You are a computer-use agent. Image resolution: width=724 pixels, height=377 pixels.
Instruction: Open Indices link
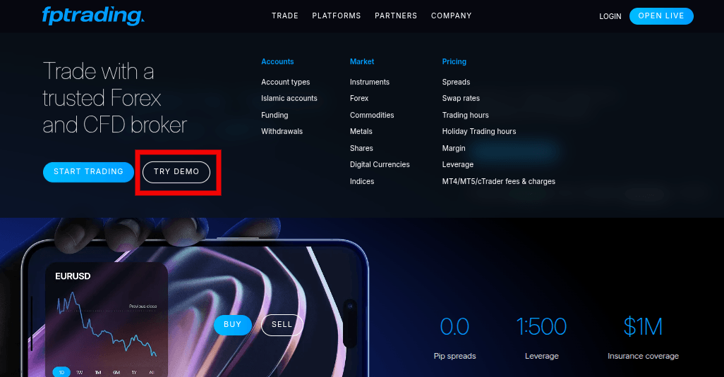coord(361,182)
